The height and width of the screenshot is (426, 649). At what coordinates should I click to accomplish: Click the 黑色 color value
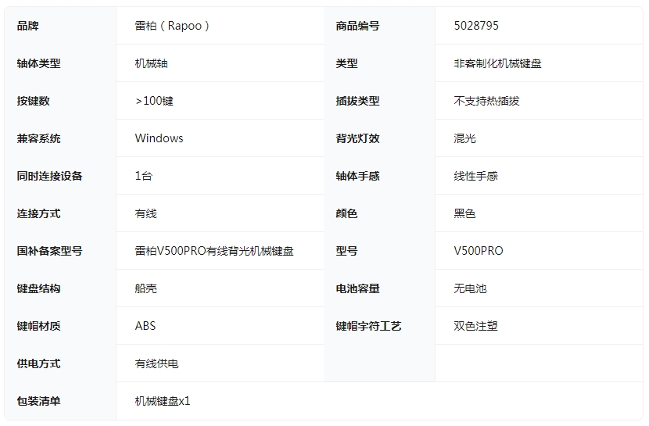click(464, 213)
